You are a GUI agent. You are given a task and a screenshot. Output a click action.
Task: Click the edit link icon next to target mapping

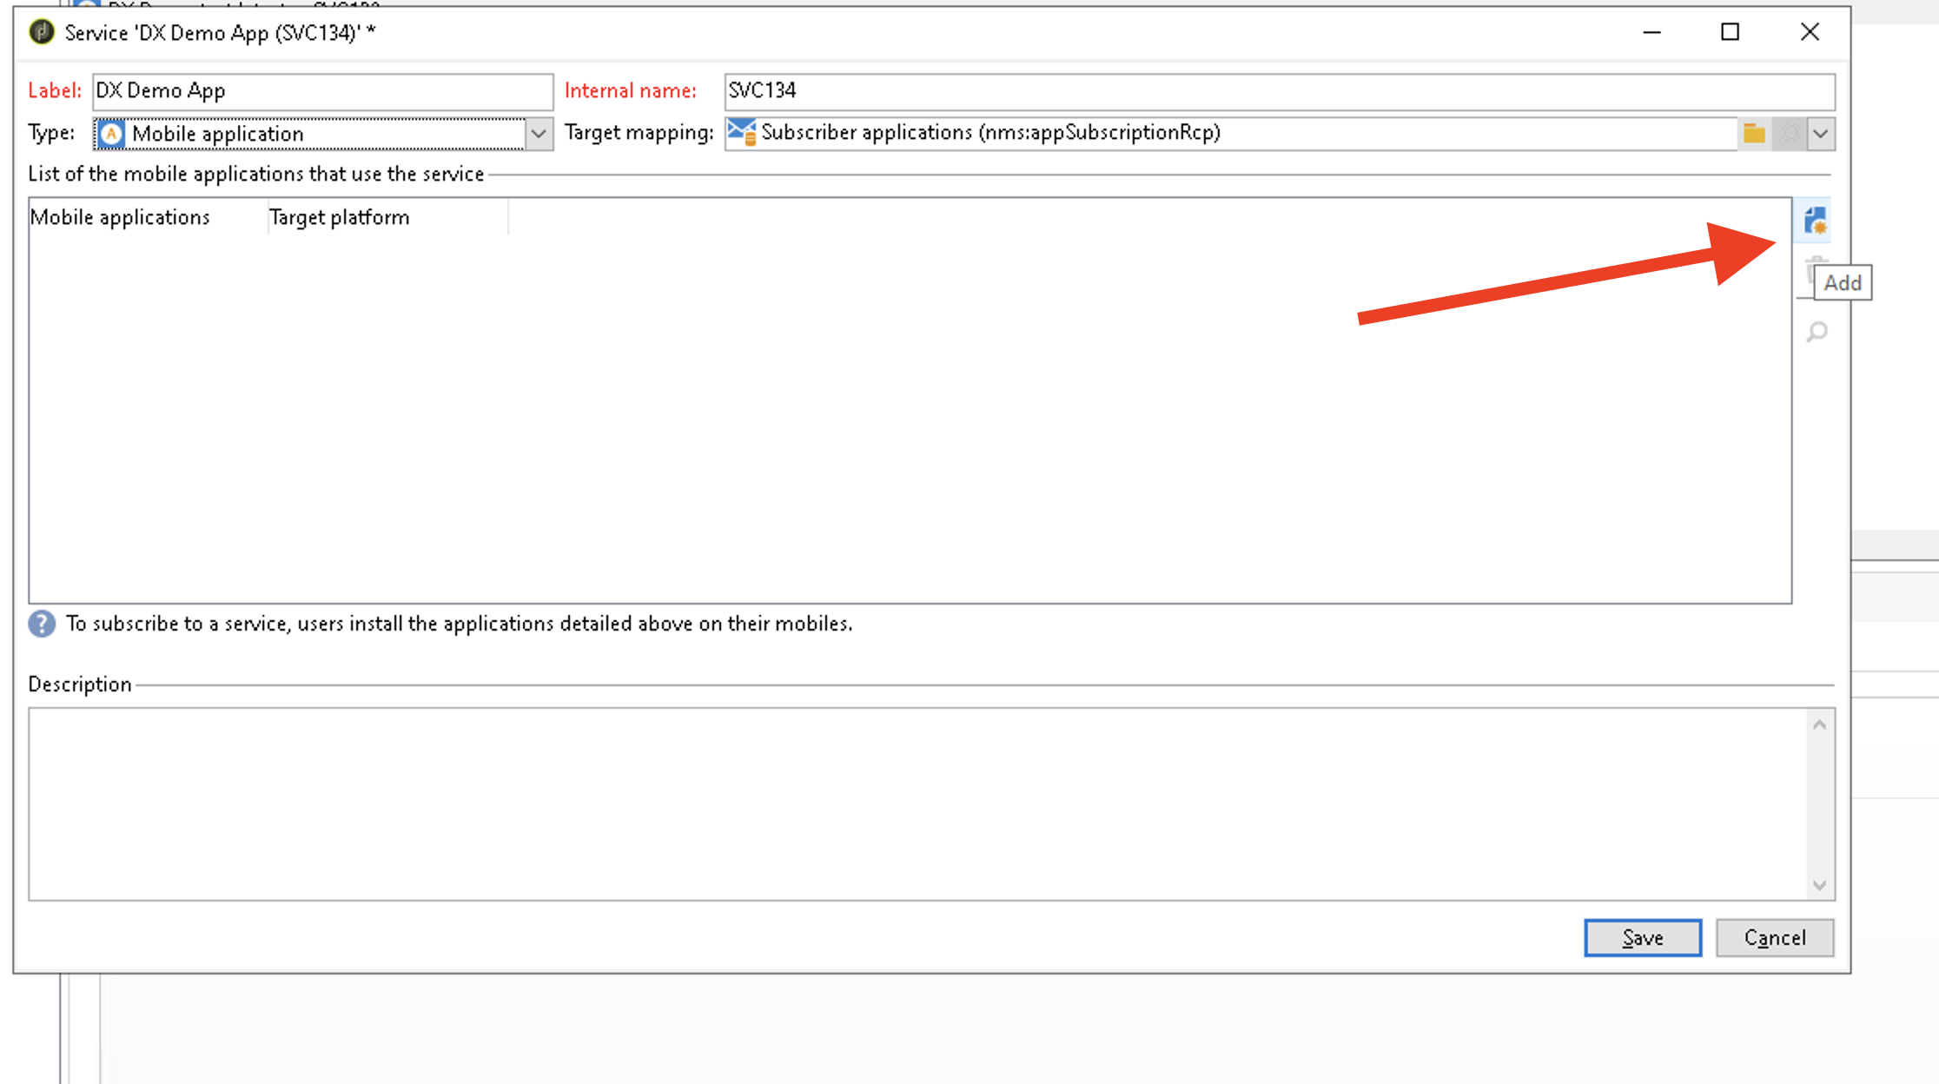[x=1790, y=134]
